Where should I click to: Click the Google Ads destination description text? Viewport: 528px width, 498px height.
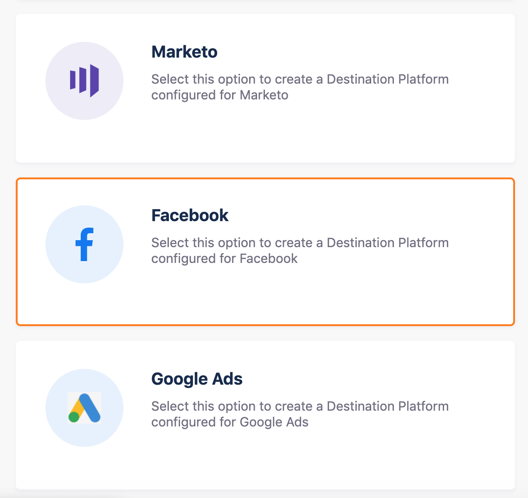300,414
